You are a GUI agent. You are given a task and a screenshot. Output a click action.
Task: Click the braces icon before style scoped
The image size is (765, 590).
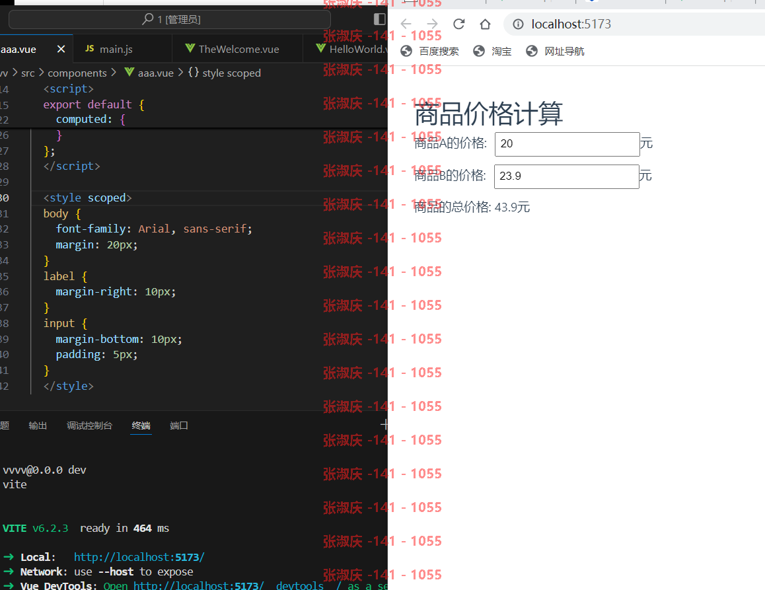coord(194,72)
